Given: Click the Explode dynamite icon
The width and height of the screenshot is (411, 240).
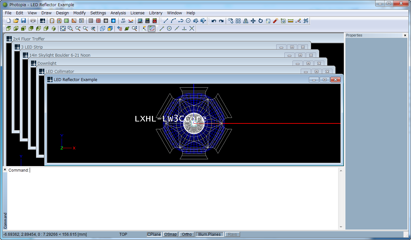Looking at the screenshot, I should coord(276,21).
